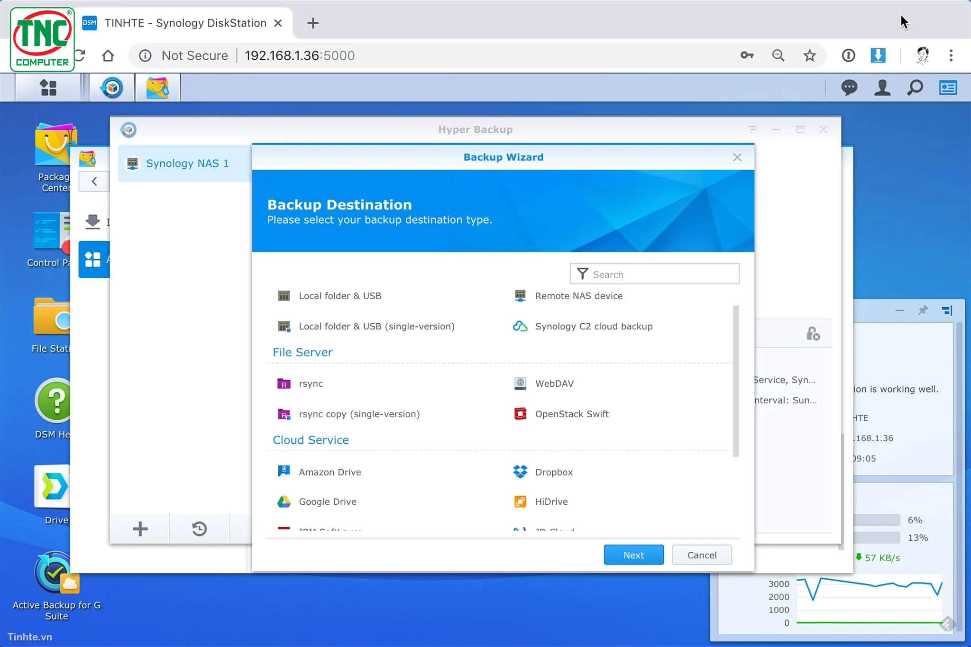971x647 pixels.
Task: Cancel the Backup Wizard
Action: 702,555
